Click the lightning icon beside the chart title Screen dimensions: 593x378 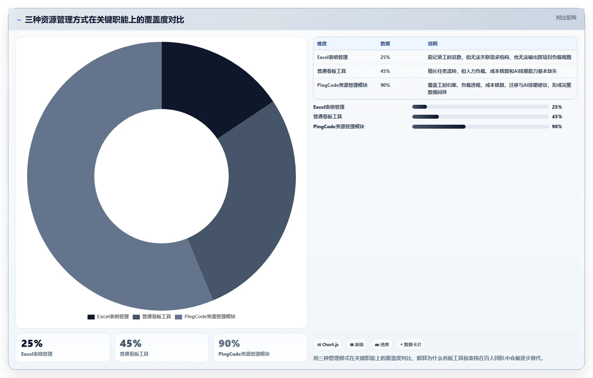19,20
